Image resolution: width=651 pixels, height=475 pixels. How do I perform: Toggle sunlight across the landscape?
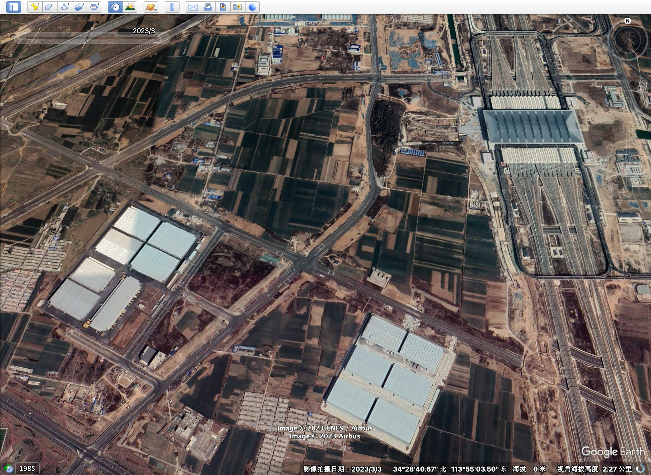pyautogui.click(x=130, y=7)
